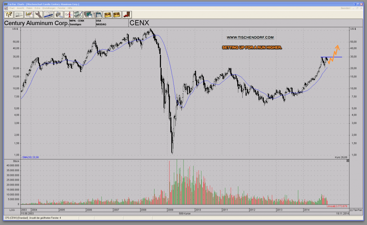The image size is (367, 225).
Task: Print the chart using the printer icon
Action: coord(59,14)
